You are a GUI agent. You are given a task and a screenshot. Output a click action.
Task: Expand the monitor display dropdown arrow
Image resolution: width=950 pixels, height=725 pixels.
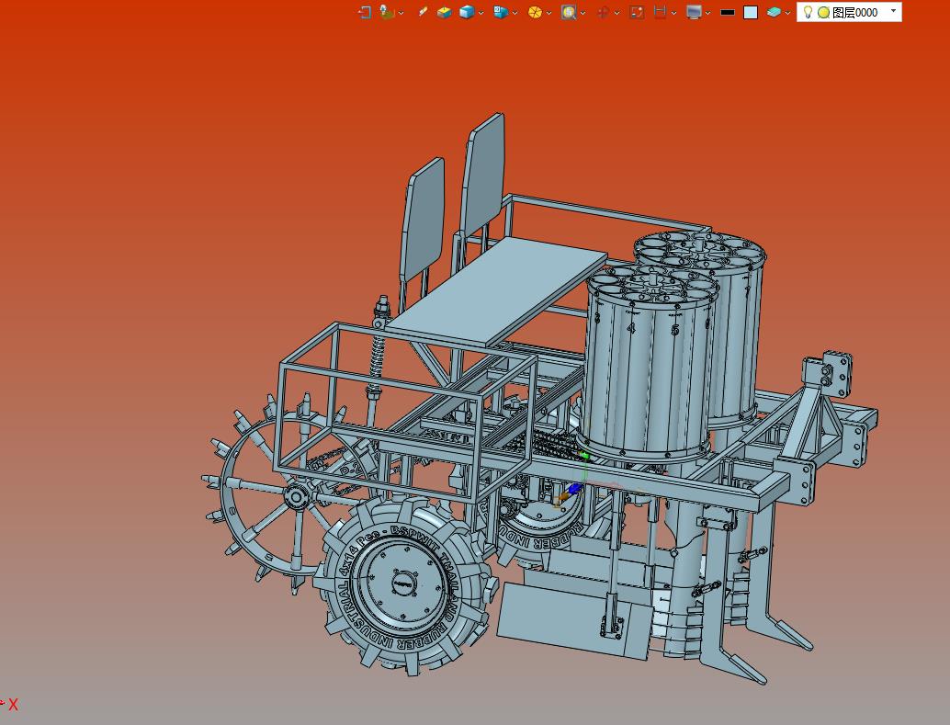(707, 13)
